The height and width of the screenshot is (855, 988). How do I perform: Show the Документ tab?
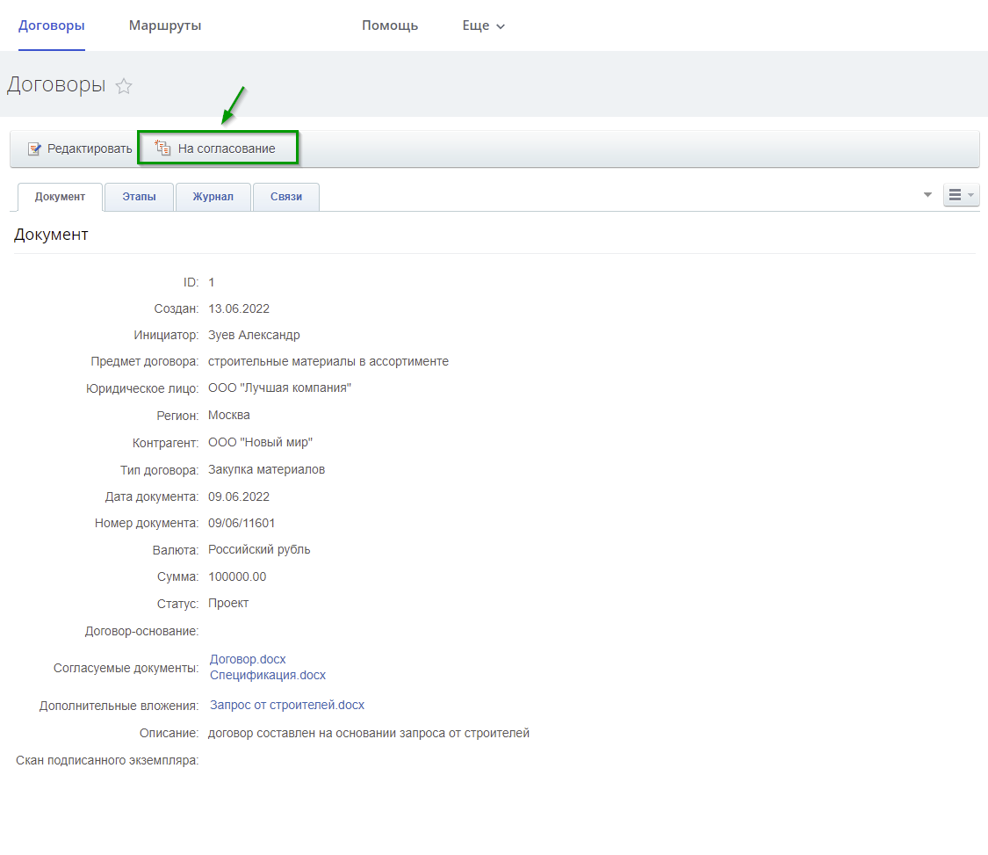click(x=60, y=197)
